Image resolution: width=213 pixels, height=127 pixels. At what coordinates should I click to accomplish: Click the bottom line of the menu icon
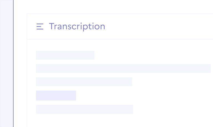[x=40, y=29]
